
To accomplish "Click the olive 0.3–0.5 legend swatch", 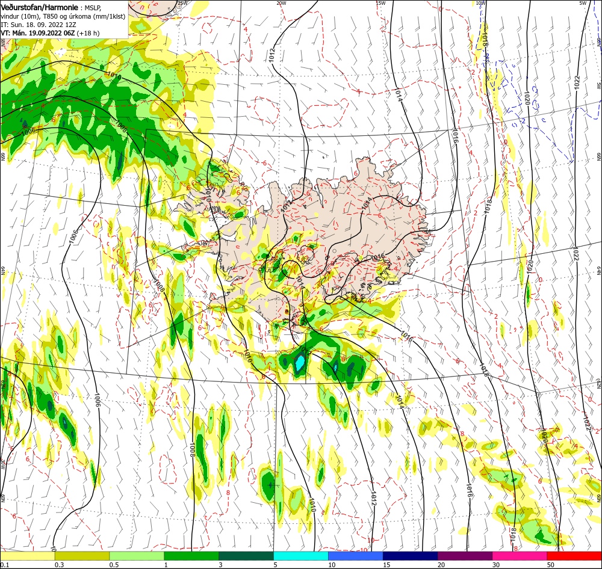I will point(82,556).
